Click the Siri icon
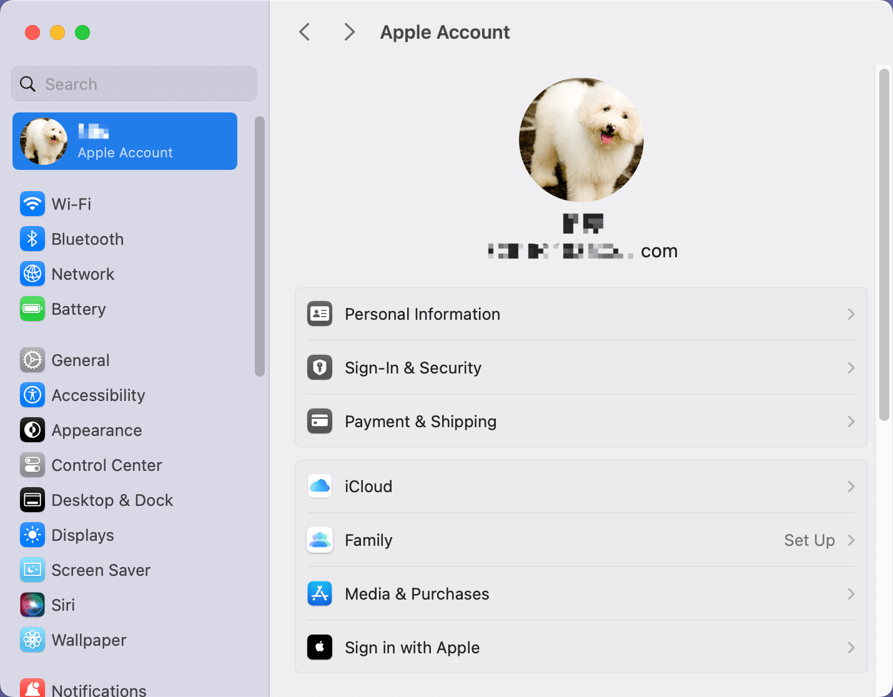The height and width of the screenshot is (697, 893). point(32,605)
